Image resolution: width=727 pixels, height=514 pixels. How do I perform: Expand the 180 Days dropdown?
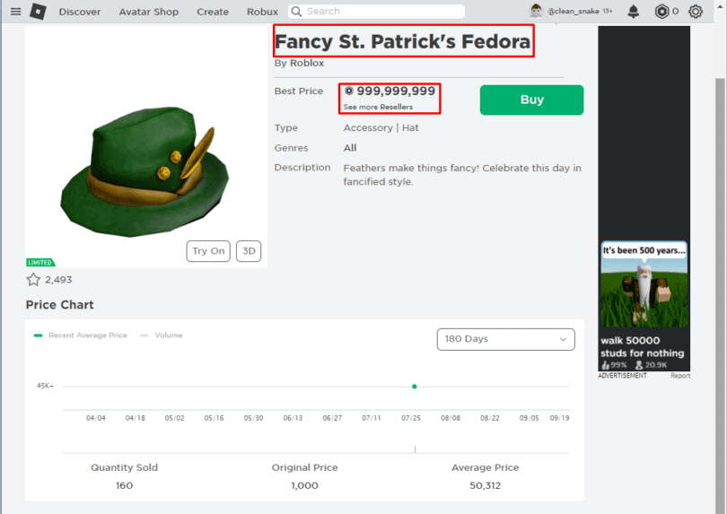coord(505,339)
